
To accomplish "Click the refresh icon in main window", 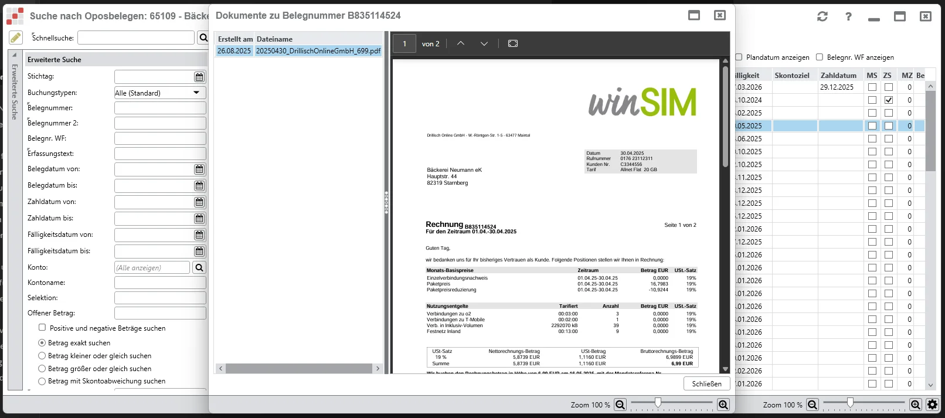I will 822,16.
